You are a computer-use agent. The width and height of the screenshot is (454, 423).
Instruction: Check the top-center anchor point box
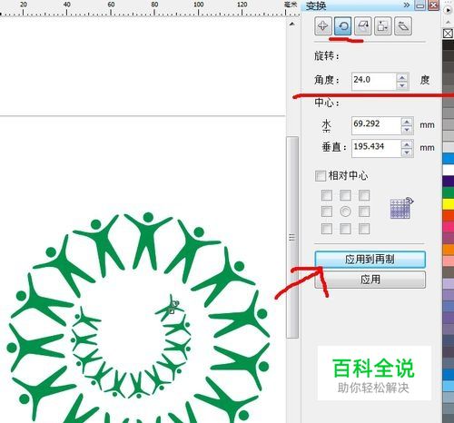pyautogui.click(x=345, y=195)
